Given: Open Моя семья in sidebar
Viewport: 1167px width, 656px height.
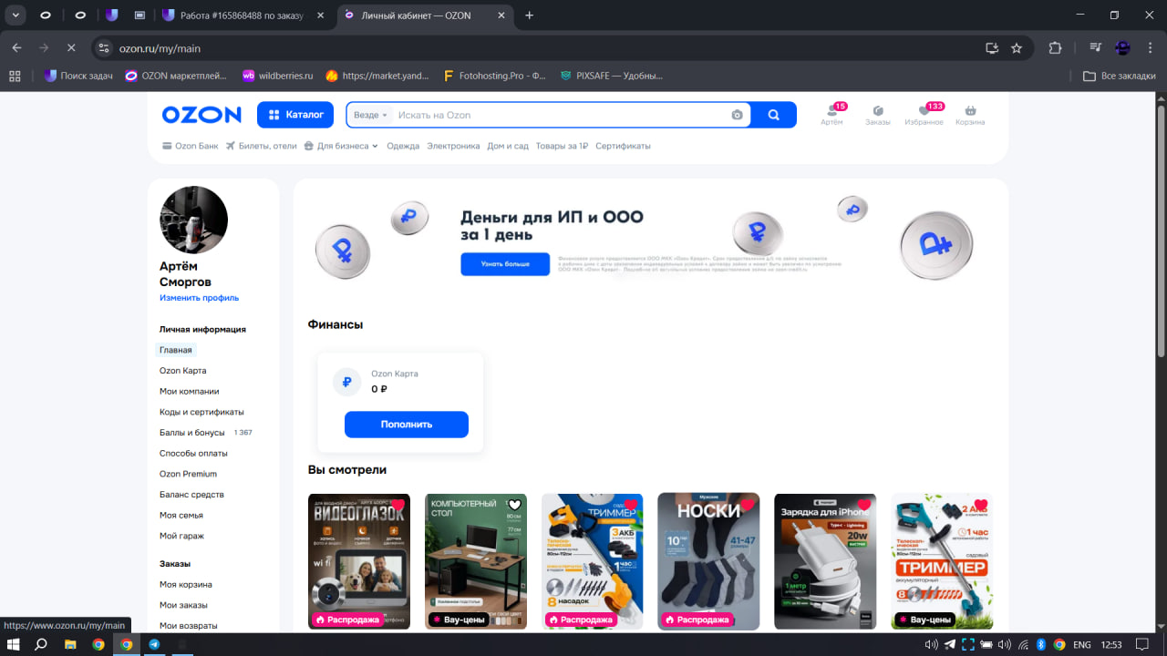Looking at the screenshot, I should coord(181,515).
